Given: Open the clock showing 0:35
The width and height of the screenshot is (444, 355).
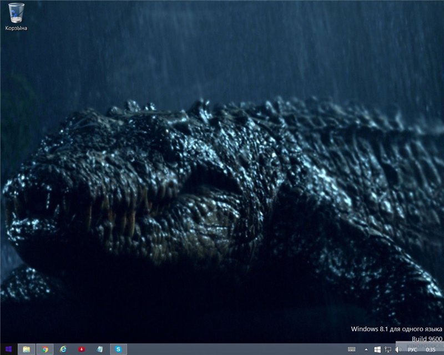Looking at the screenshot, I should (430, 349).
